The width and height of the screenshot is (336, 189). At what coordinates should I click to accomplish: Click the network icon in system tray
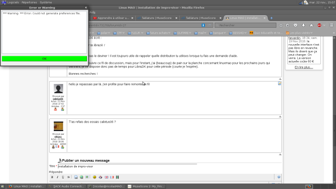coord(301,3)
